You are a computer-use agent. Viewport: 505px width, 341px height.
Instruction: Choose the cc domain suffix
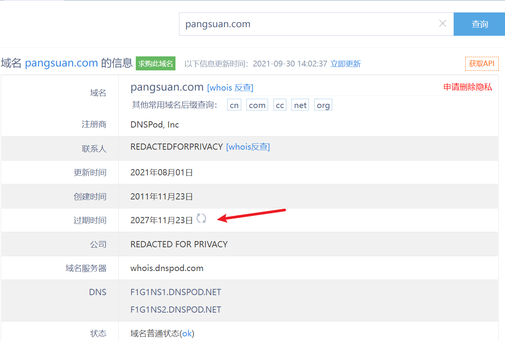[280, 105]
